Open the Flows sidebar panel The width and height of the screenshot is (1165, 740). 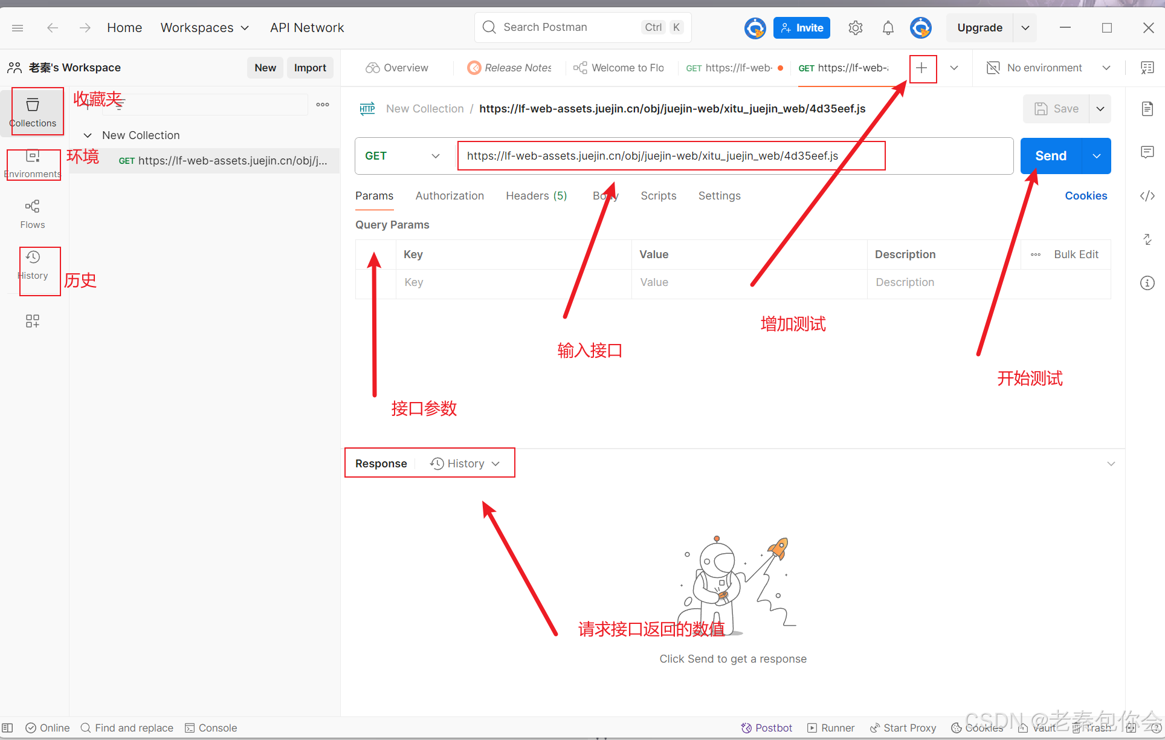click(x=33, y=214)
